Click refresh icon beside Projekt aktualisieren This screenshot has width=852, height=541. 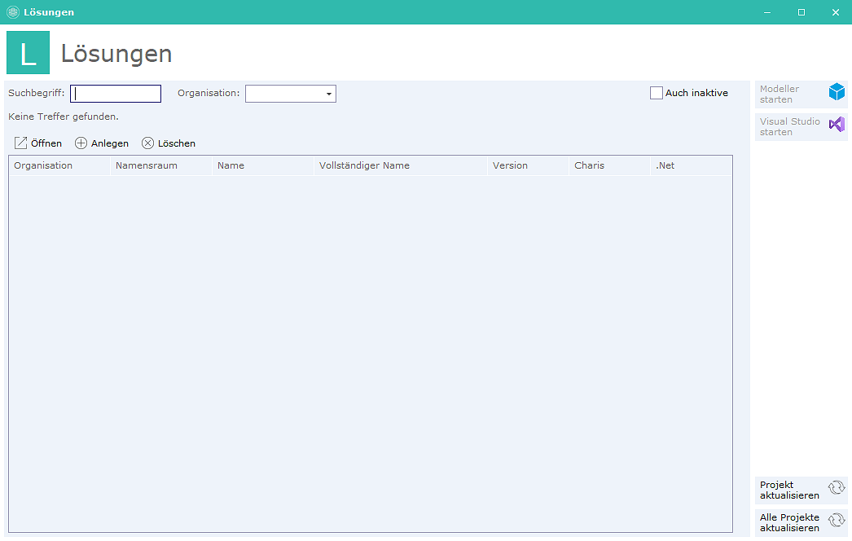coord(837,488)
